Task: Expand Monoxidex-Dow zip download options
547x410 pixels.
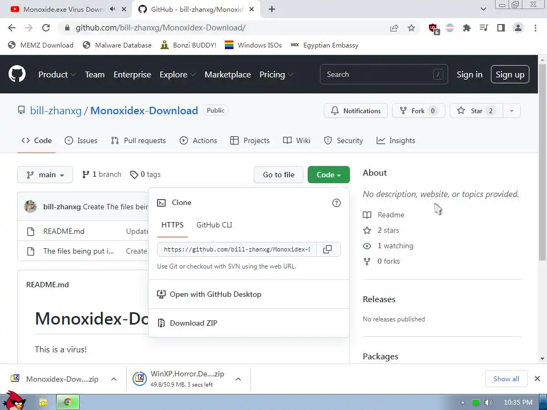Action: pos(114,379)
